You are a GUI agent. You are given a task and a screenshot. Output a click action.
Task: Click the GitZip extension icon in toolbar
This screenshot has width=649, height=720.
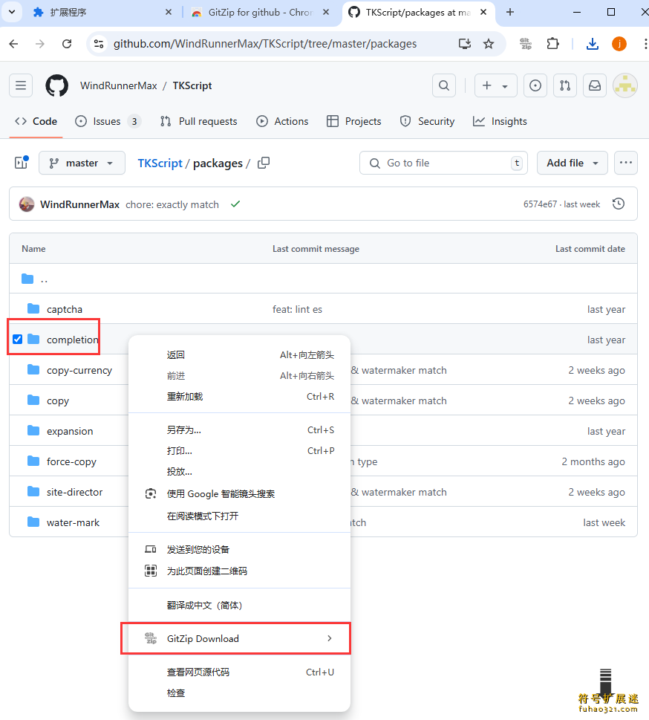(x=526, y=44)
